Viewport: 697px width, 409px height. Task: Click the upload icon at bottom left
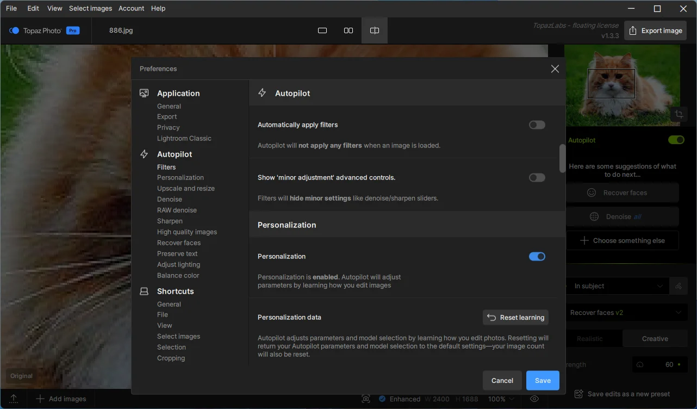tap(14, 399)
